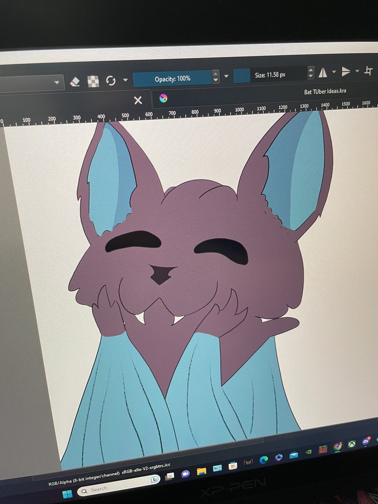Click the Opacity spinner arrows
This screenshot has height=504, width=378.
[216, 77]
